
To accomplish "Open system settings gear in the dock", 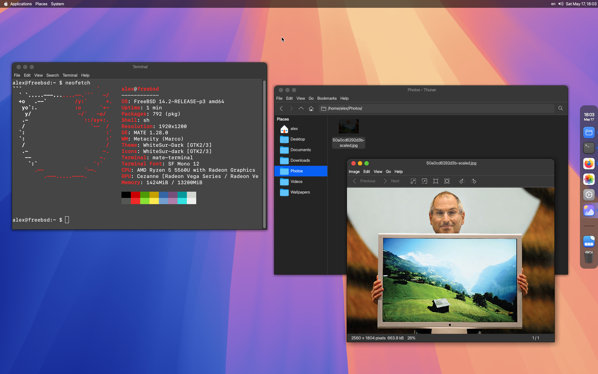I will pyautogui.click(x=589, y=195).
